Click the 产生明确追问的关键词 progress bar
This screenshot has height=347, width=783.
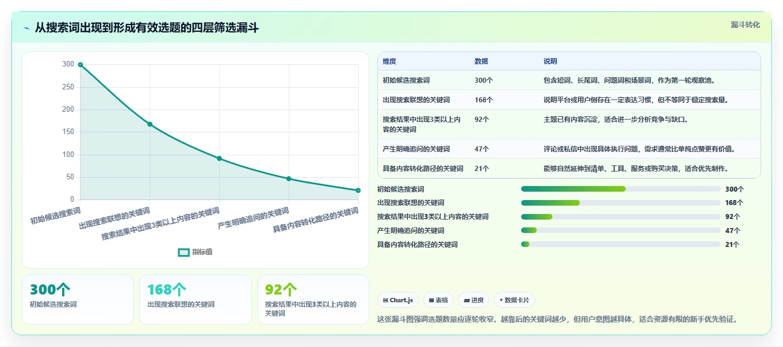coord(621,230)
